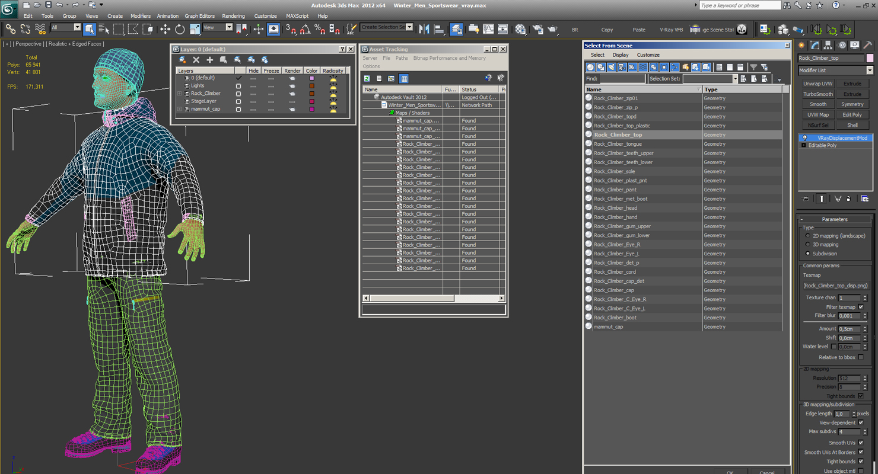
Task: Toggle the Percent Snap icon
Action: [320, 28]
